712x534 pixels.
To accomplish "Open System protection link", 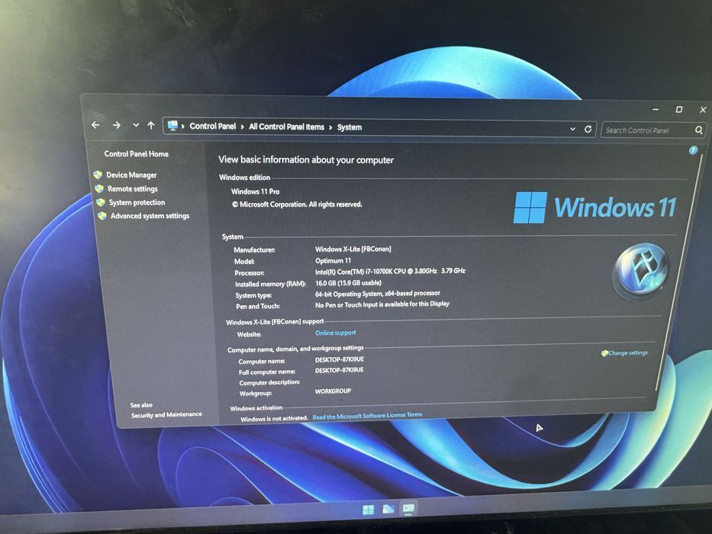I will click(137, 202).
